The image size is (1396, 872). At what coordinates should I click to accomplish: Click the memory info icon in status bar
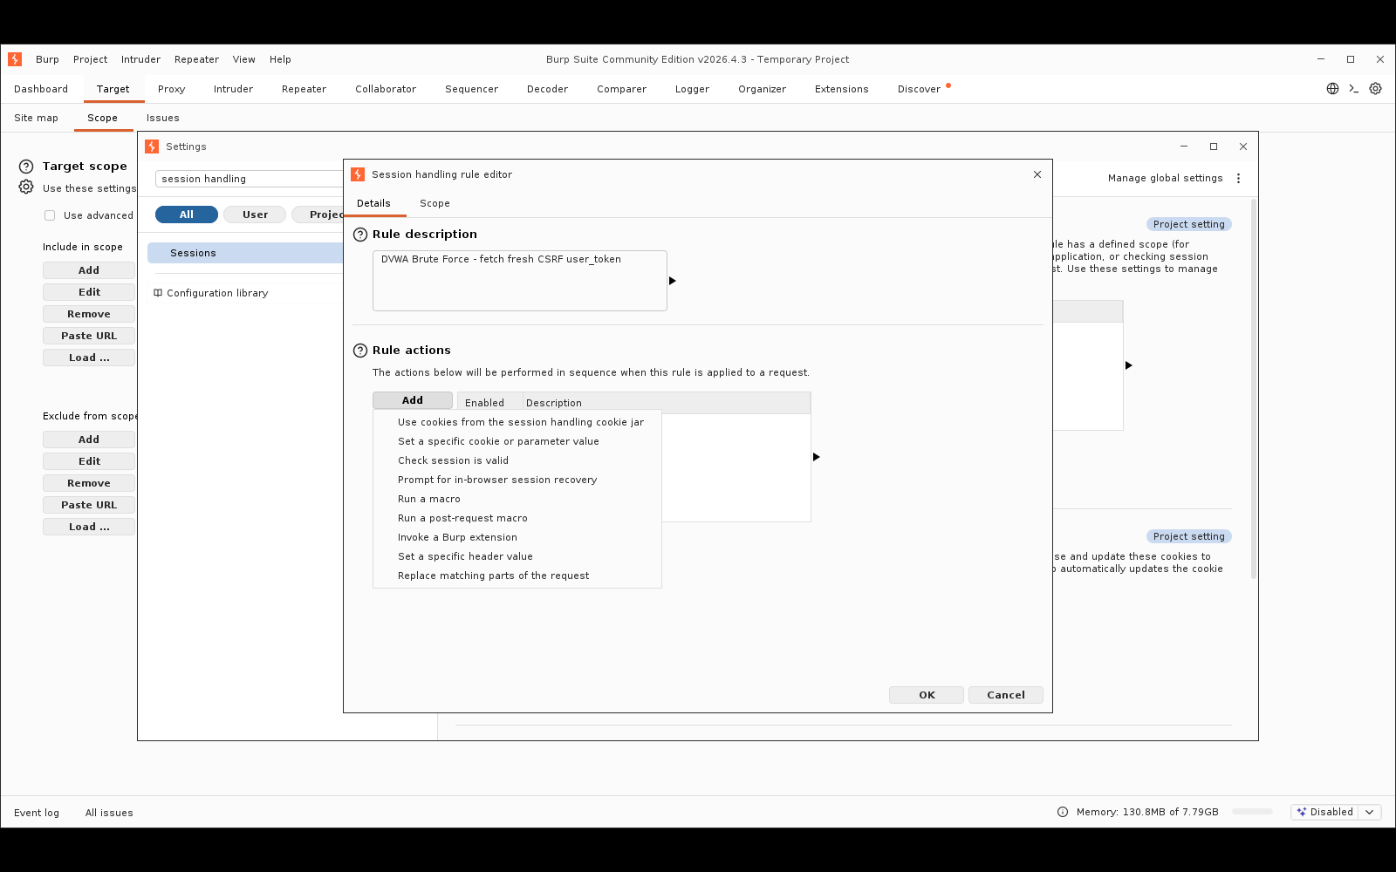(1063, 812)
